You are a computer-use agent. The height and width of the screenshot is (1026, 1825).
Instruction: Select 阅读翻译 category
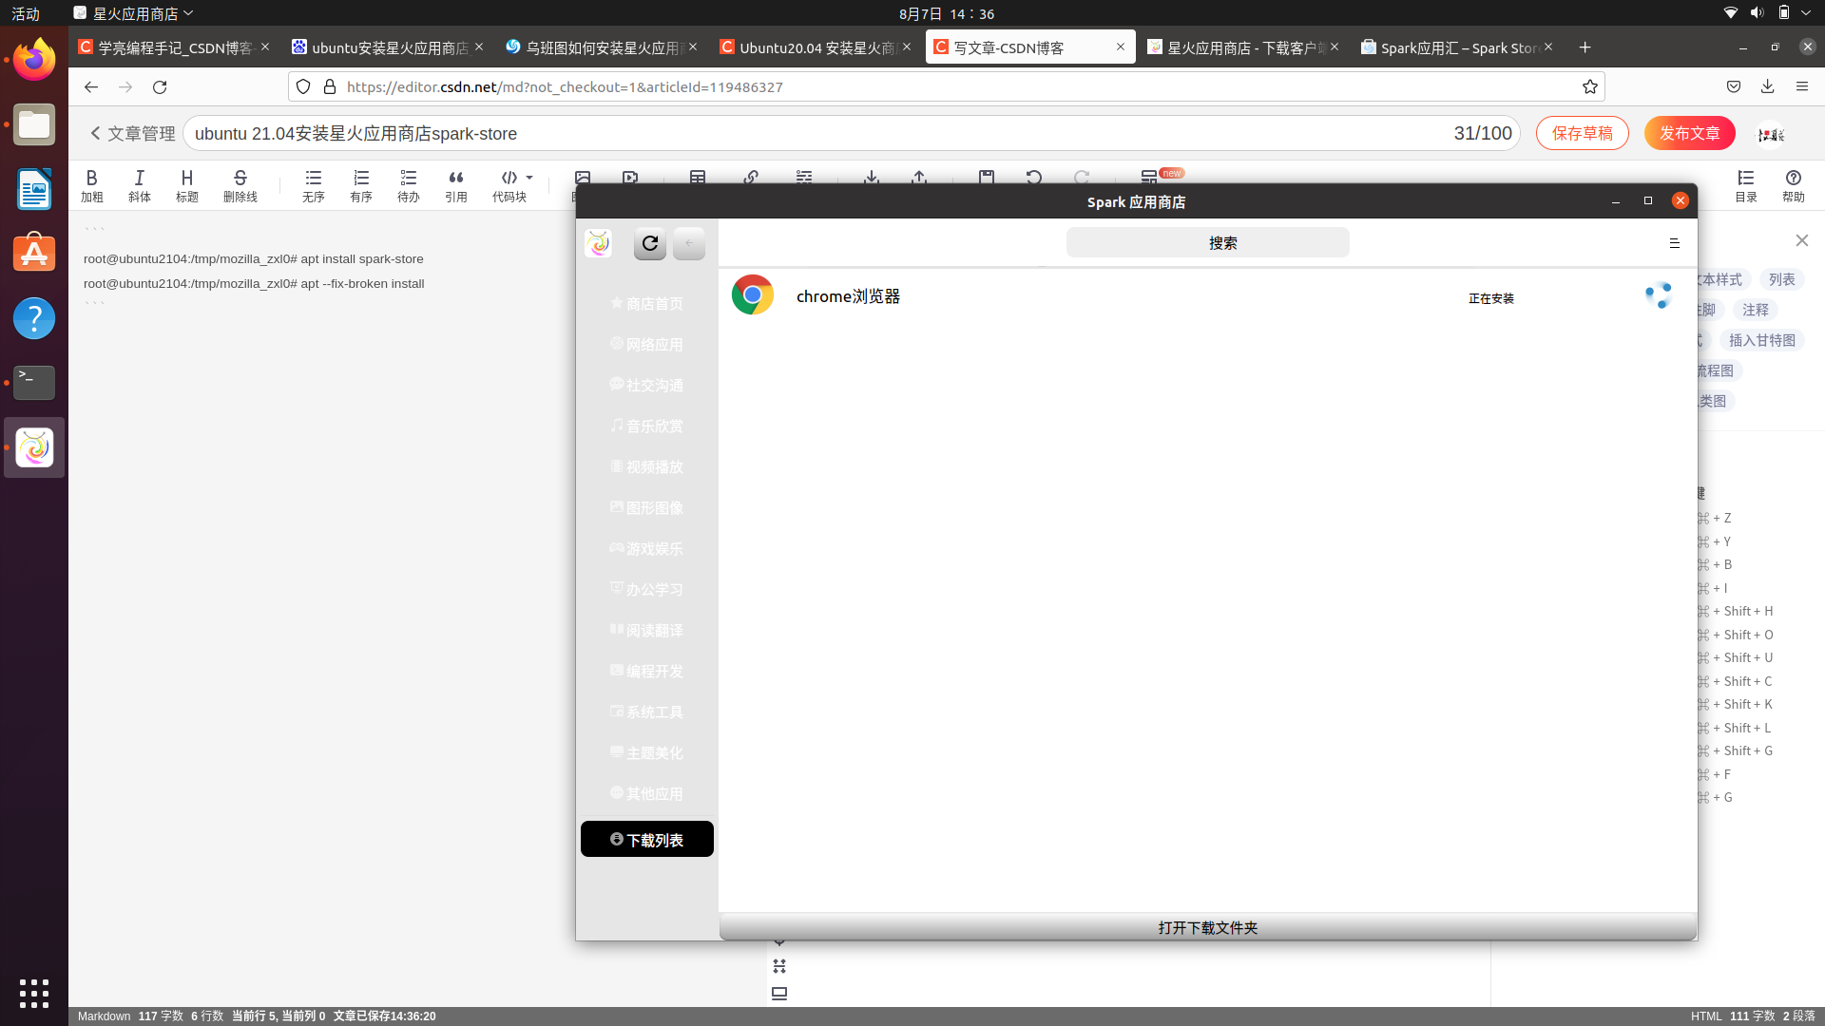[x=646, y=631]
